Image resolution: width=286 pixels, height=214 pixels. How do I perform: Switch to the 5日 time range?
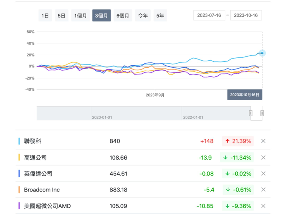coord(61,16)
